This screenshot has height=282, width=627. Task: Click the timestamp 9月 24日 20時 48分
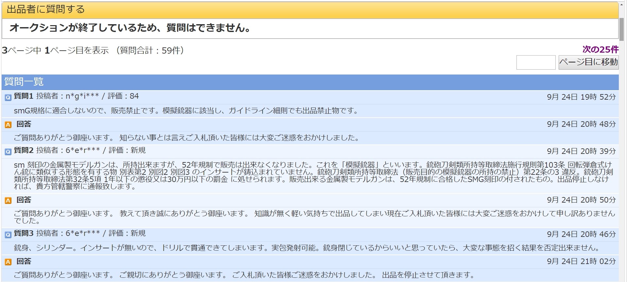(x=581, y=124)
